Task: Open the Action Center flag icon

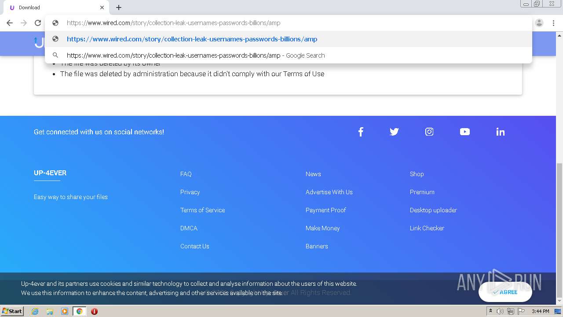Action: 521,311
